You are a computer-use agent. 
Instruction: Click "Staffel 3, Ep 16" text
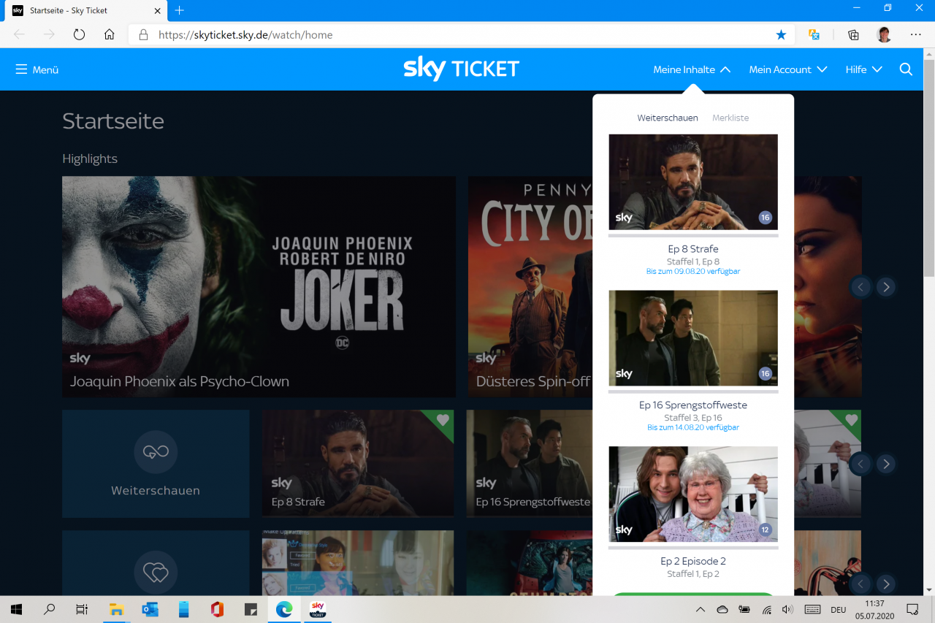(x=693, y=418)
